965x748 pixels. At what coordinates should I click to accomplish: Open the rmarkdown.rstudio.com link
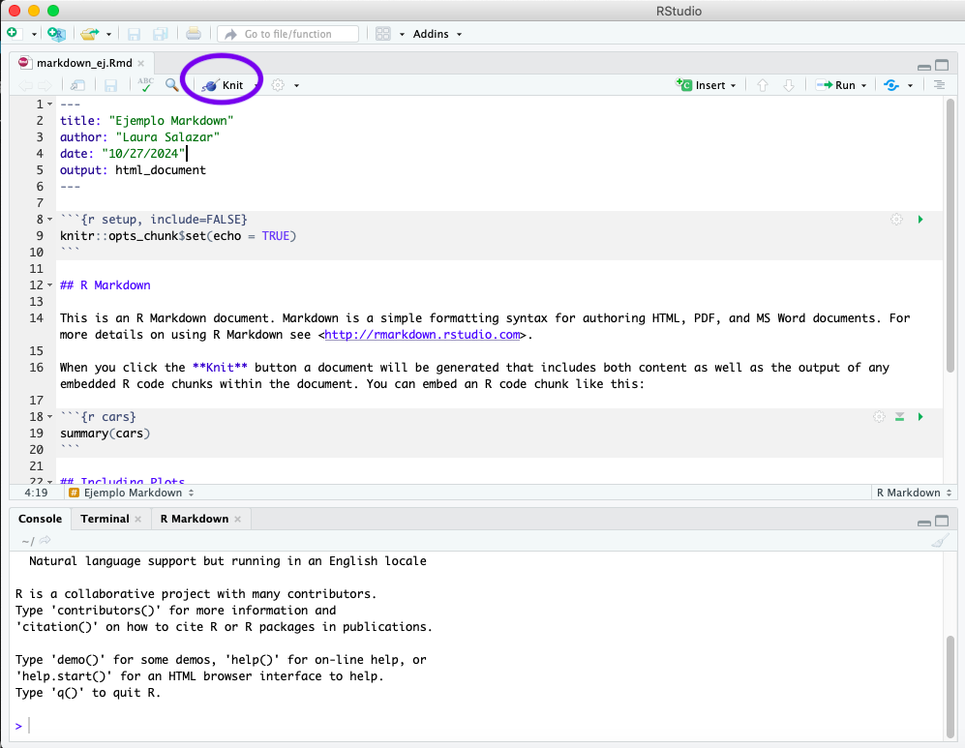click(423, 335)
